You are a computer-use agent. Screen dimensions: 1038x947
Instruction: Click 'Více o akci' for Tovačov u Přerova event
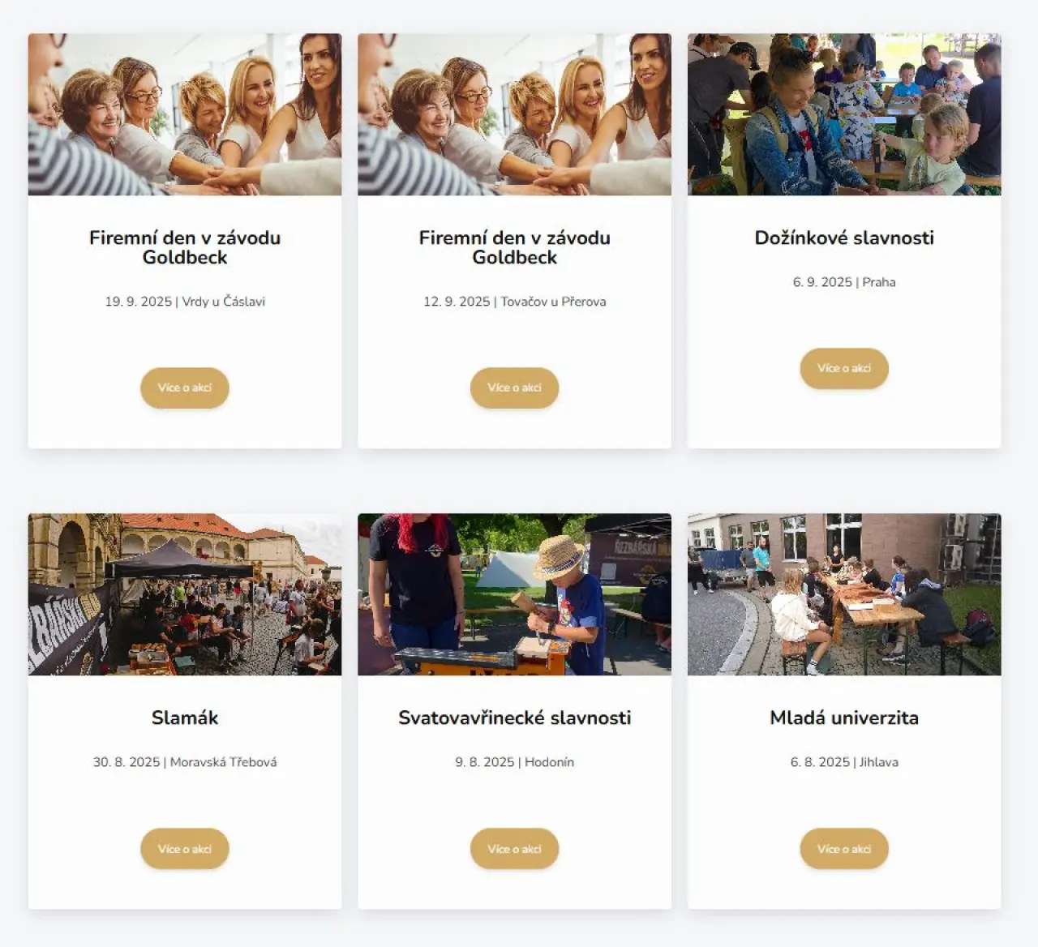(514, 388)
